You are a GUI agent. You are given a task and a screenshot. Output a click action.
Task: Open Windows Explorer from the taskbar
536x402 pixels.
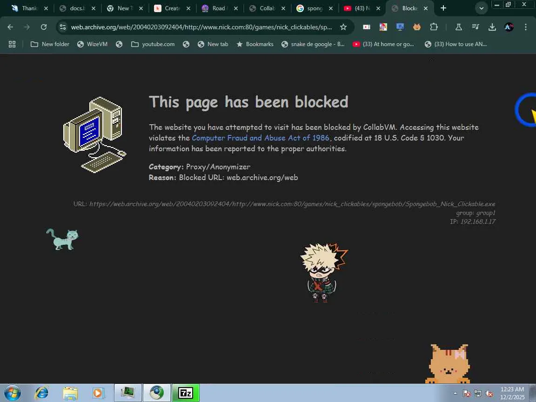click(70, 393)
